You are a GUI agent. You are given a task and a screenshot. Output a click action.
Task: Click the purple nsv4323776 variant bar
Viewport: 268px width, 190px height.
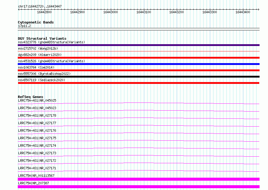tap(139, 45)
